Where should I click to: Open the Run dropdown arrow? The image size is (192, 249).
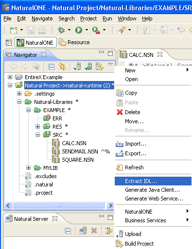(x=87, y=30)
